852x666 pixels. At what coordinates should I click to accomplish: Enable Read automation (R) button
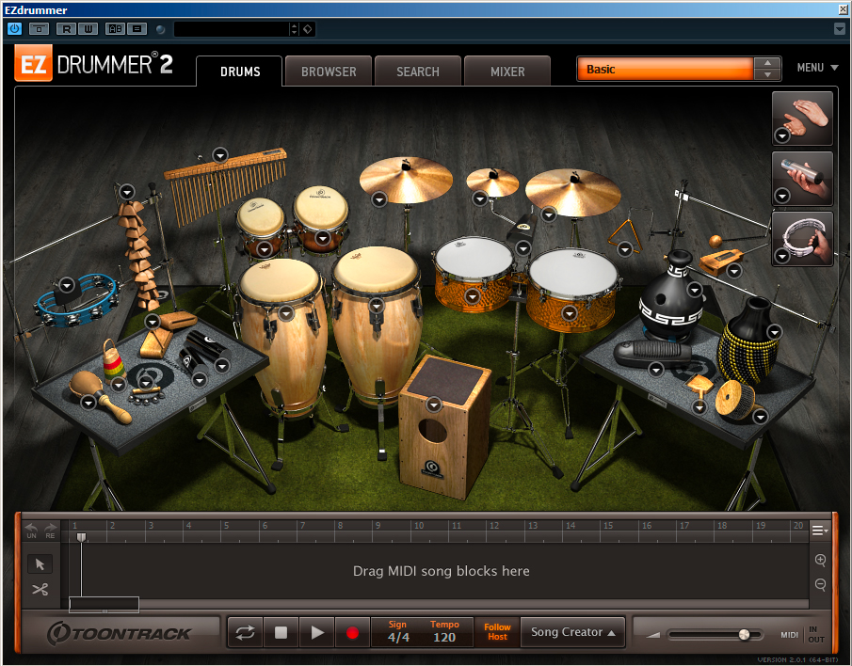pyautogui.click(x=66, y=29)
